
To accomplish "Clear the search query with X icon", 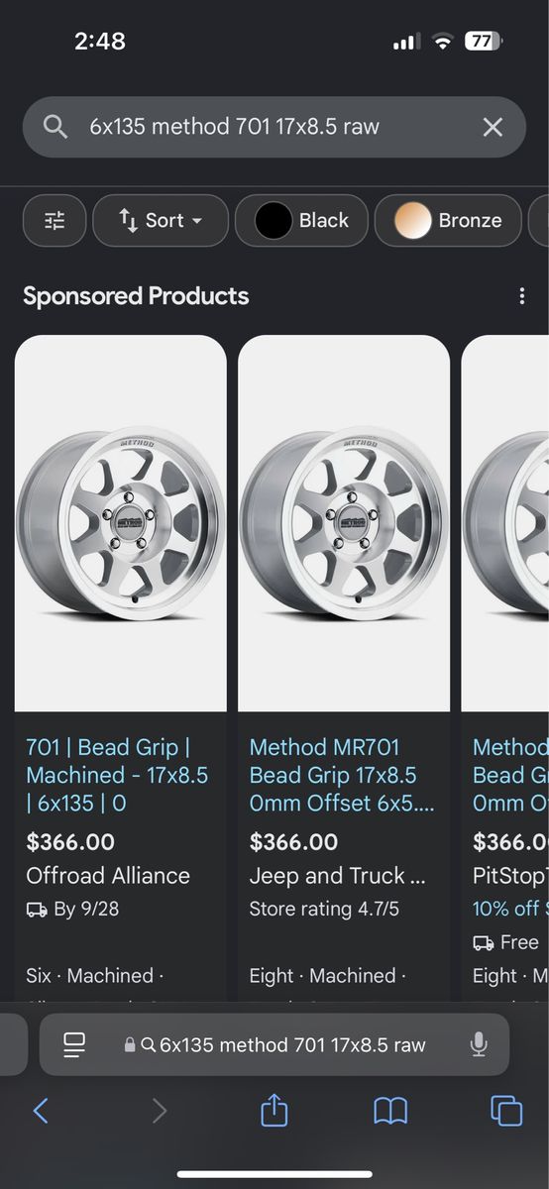I will (x=493, y=127).
